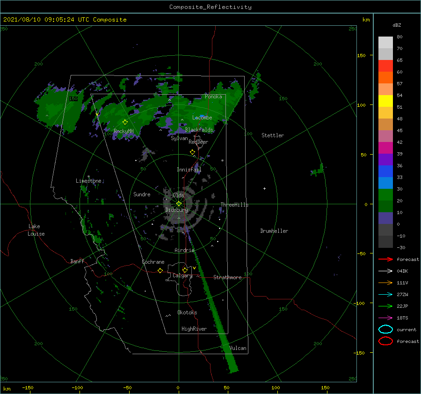Click the Lacombe city label

pos(202,118)
